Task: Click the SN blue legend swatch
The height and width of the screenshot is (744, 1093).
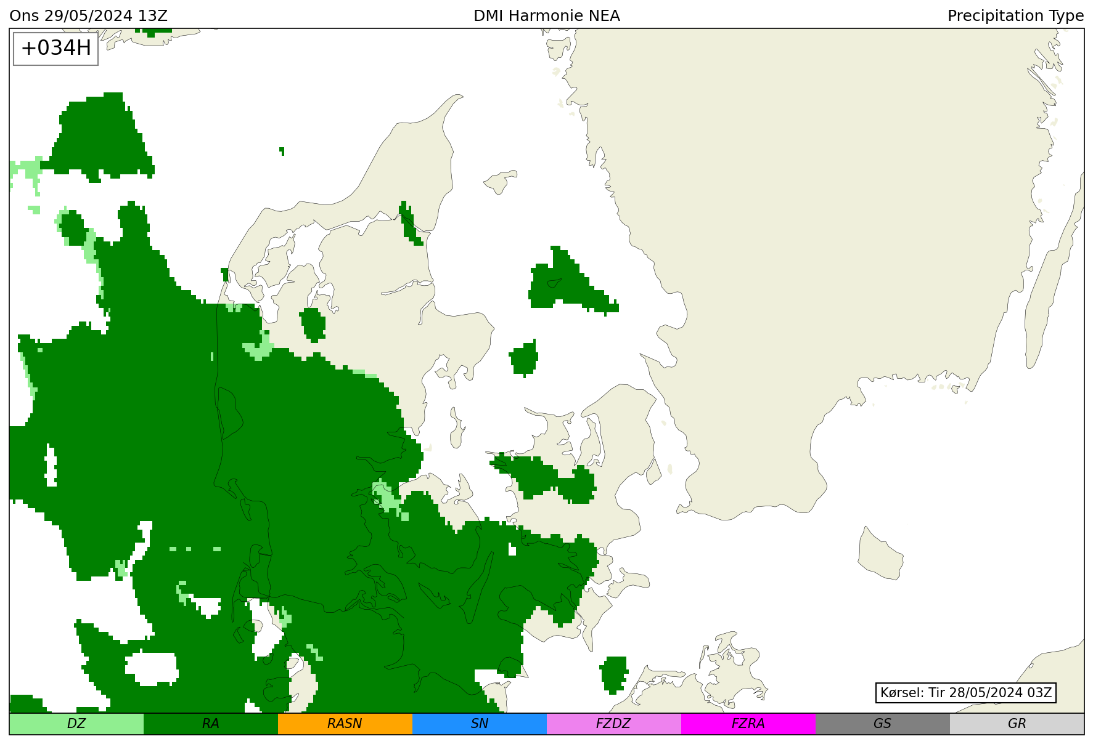Action: 480,724
